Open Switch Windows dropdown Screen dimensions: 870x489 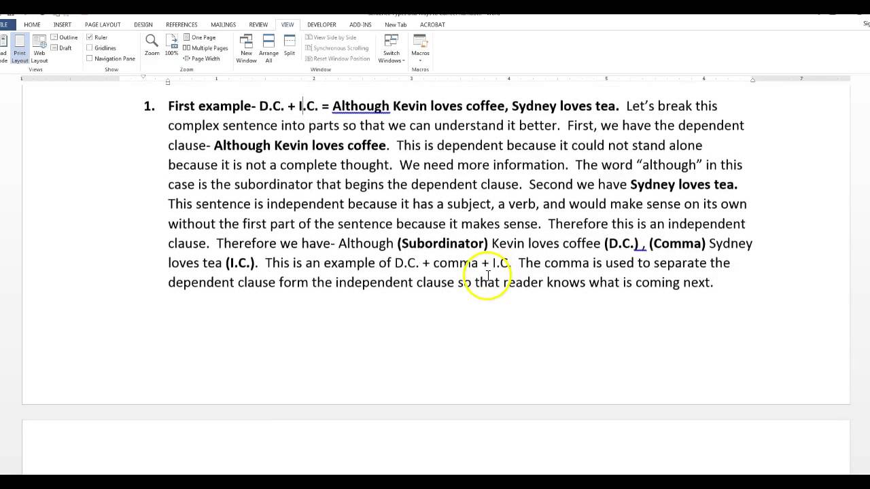coord(391,49)
